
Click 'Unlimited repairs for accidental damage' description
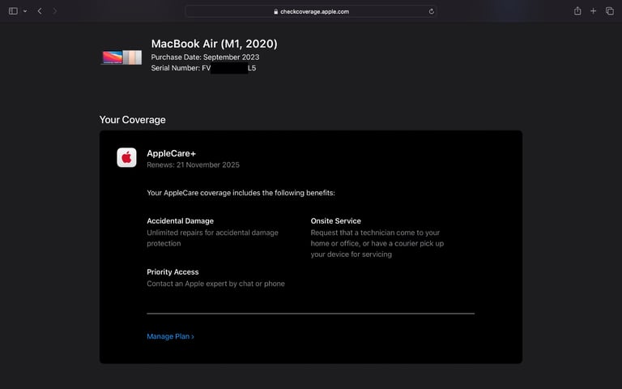click(213, 237)
